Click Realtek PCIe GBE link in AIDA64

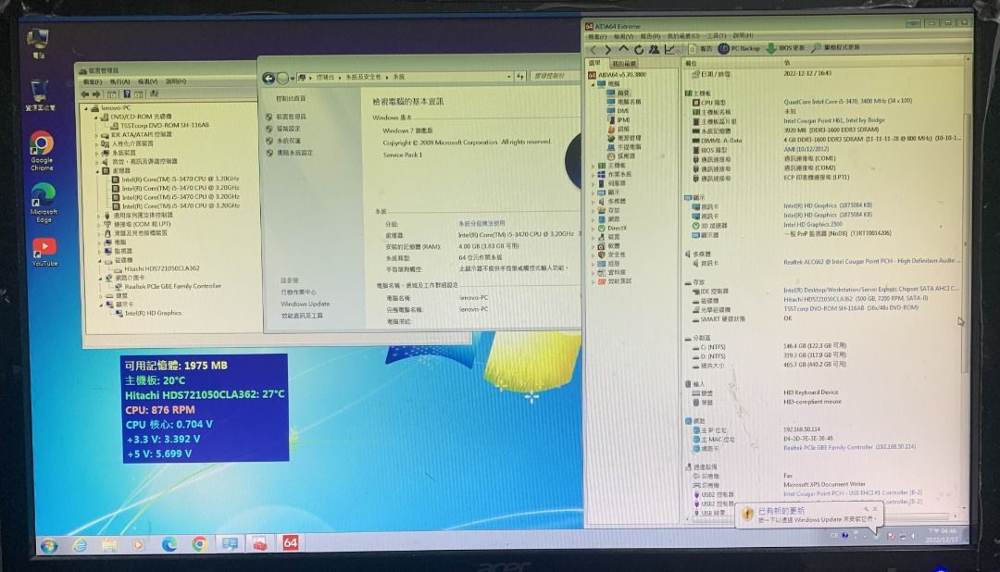[x=849, y=448]
